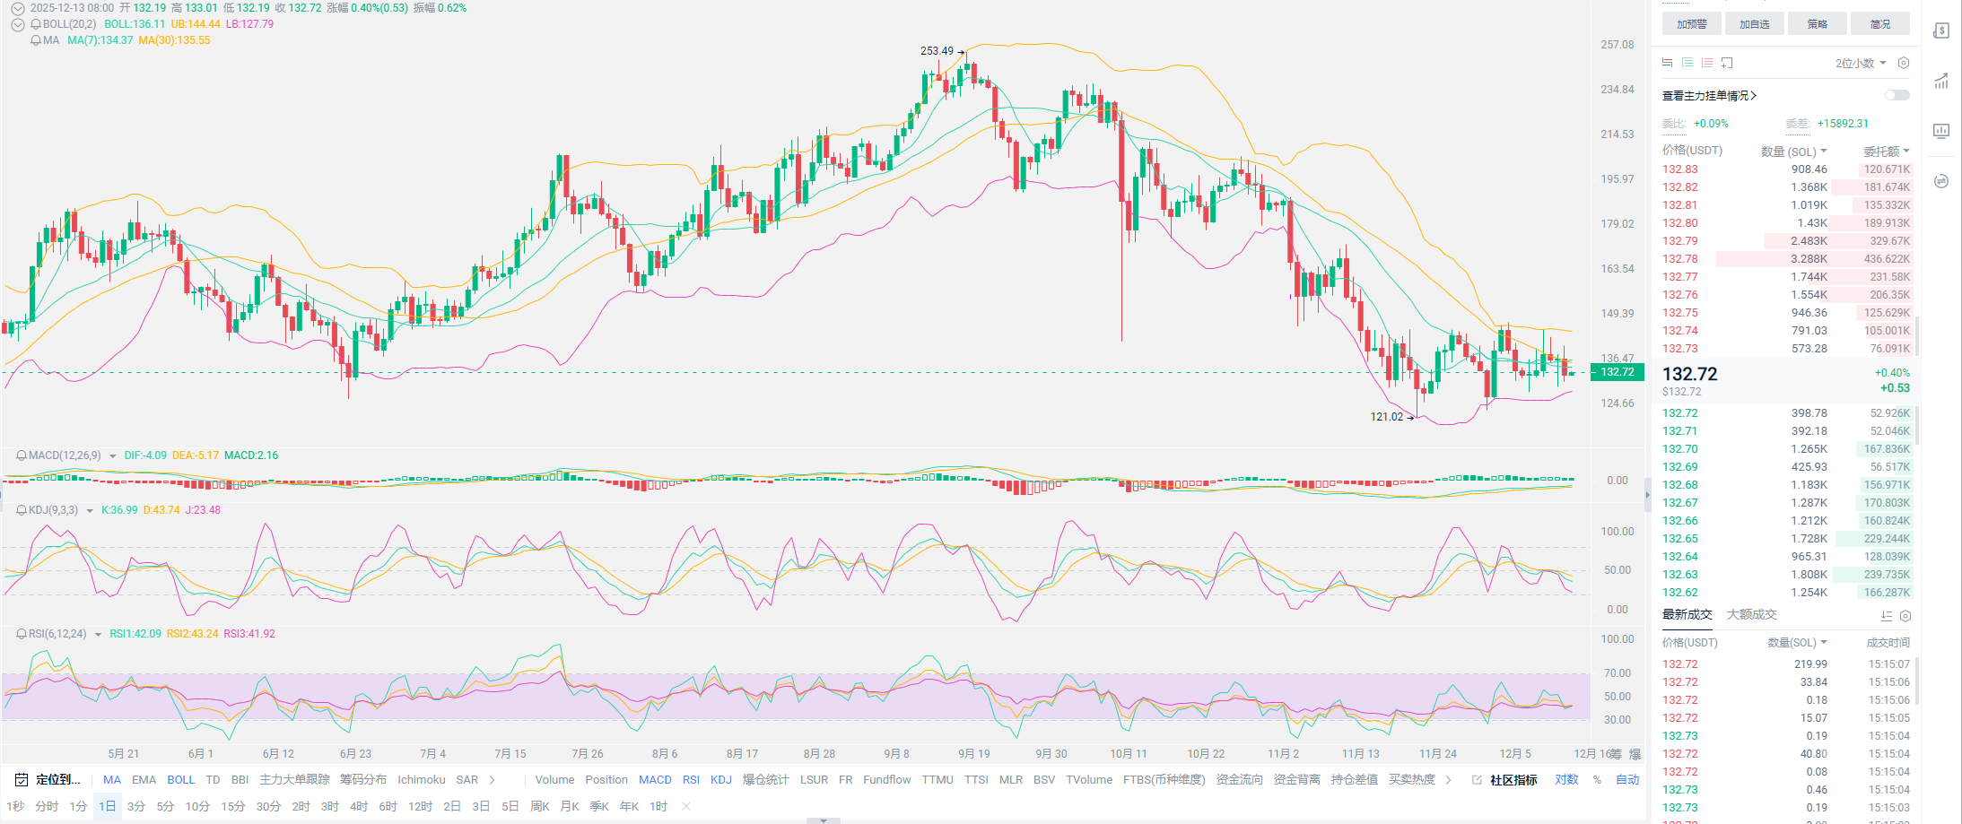Open the dollar note icon in right sidebar

click(1941, 30)
